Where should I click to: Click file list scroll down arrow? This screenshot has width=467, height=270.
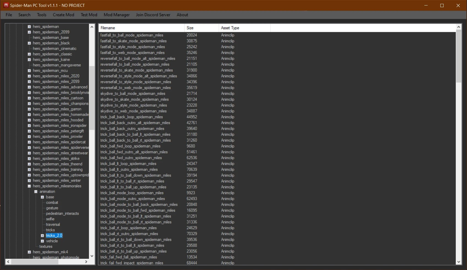coord(458,262)
